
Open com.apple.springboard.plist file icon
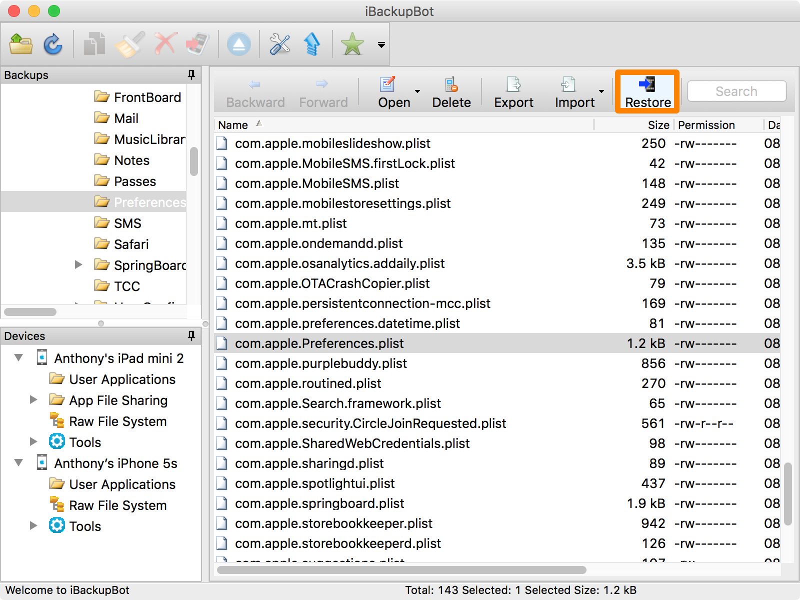coord(221,503)
